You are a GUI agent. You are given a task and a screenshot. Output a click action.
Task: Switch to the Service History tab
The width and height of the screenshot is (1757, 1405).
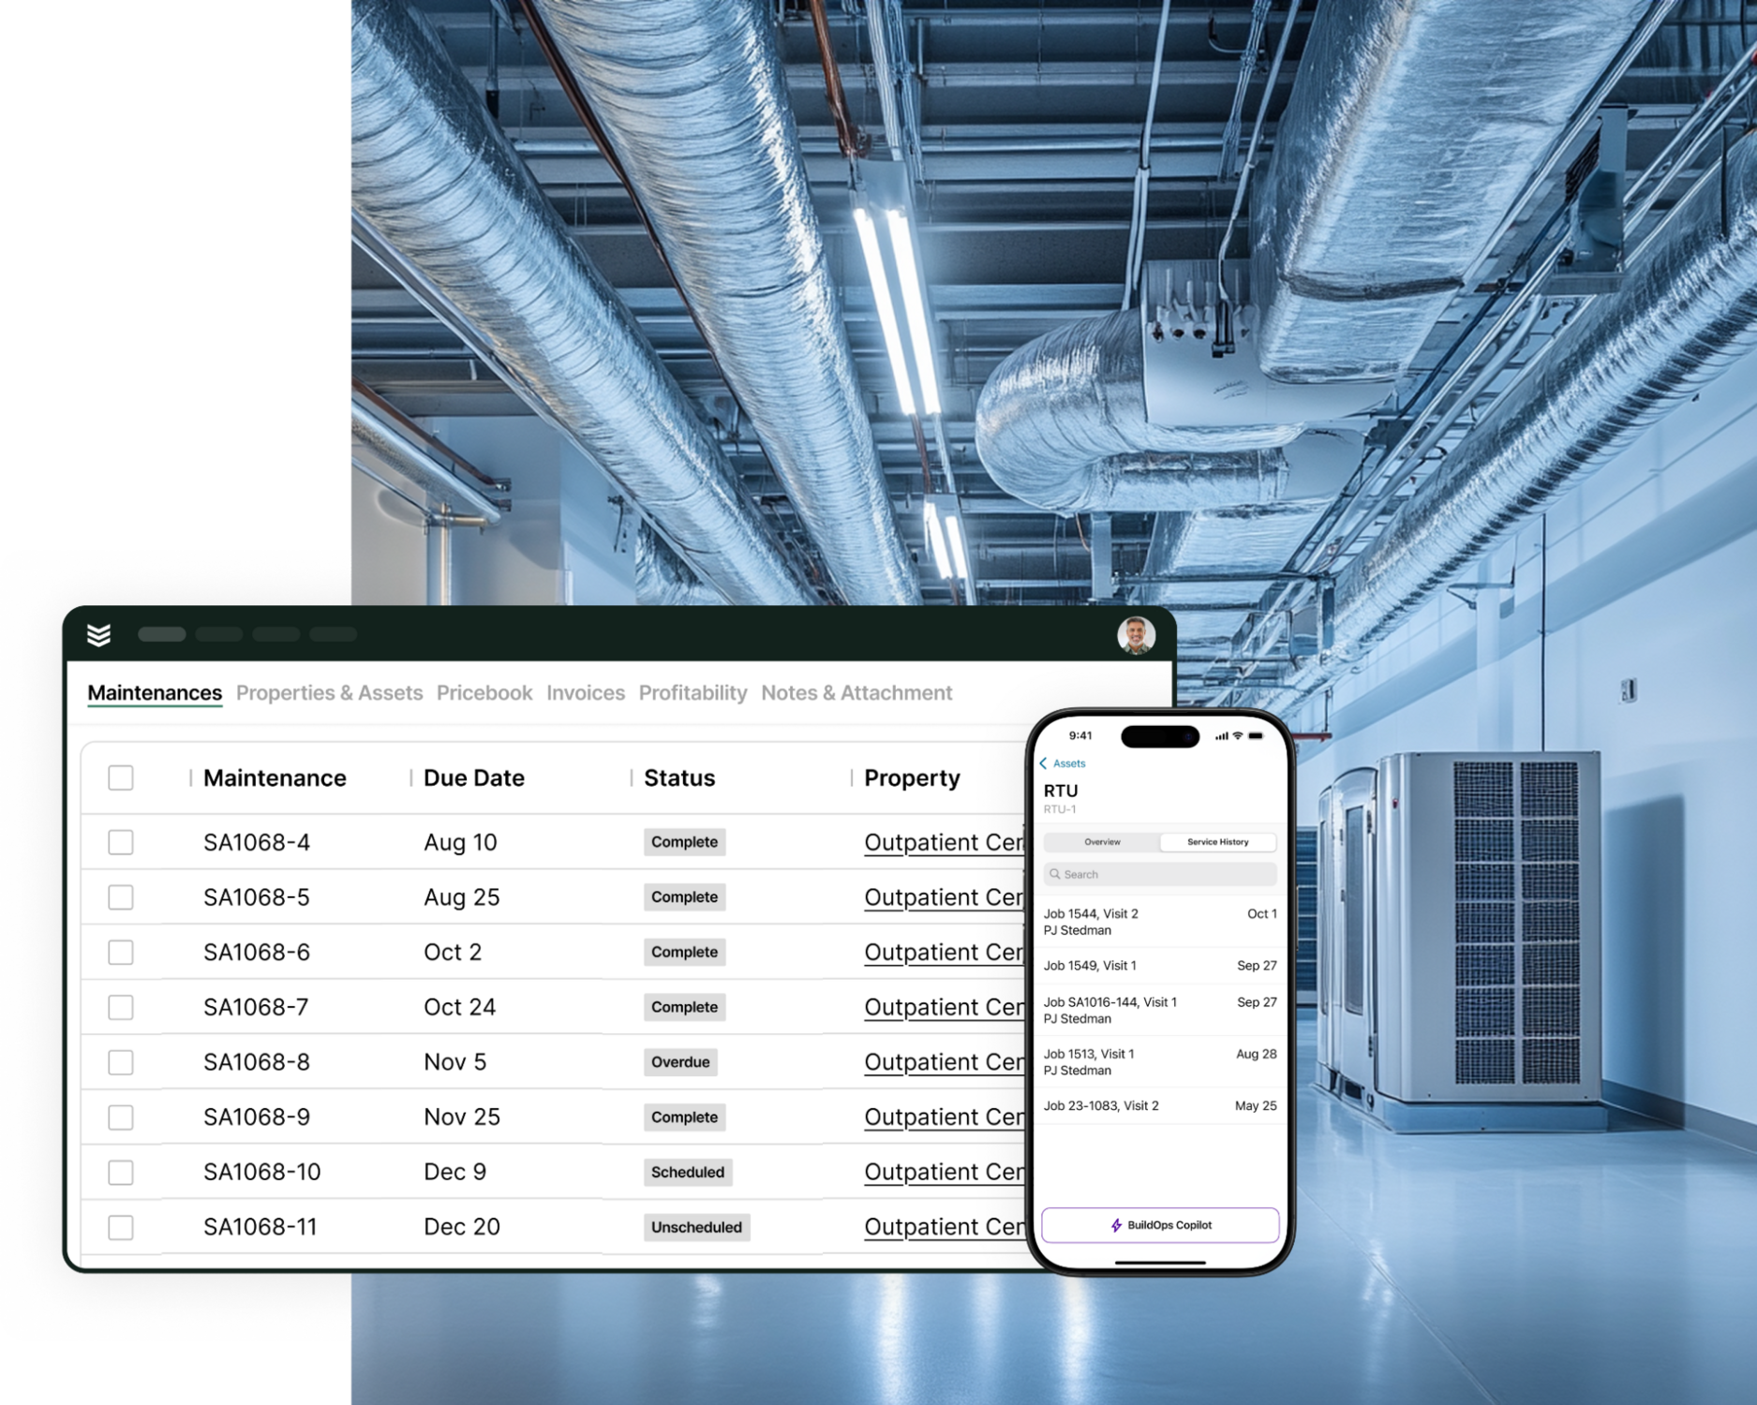pyautogui.click(x=1217, y=841)
